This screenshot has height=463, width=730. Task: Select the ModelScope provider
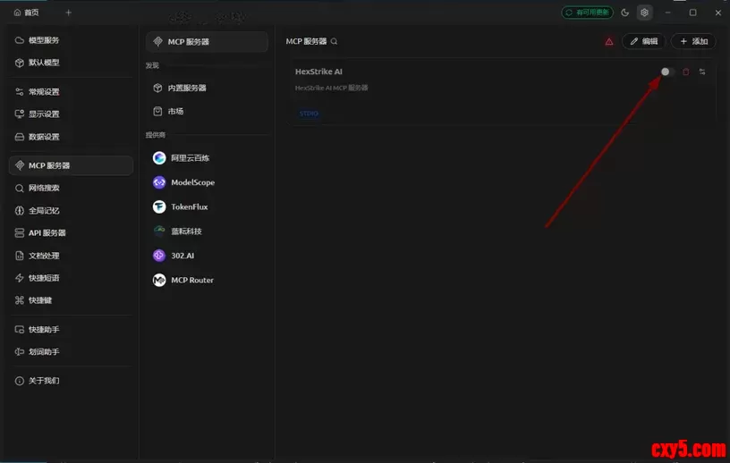tap(191, 182)
